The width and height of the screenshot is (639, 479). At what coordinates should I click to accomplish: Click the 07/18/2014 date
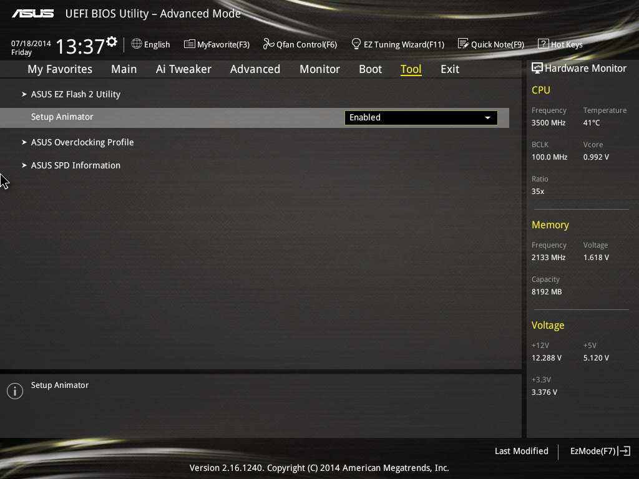coord(31,43)
